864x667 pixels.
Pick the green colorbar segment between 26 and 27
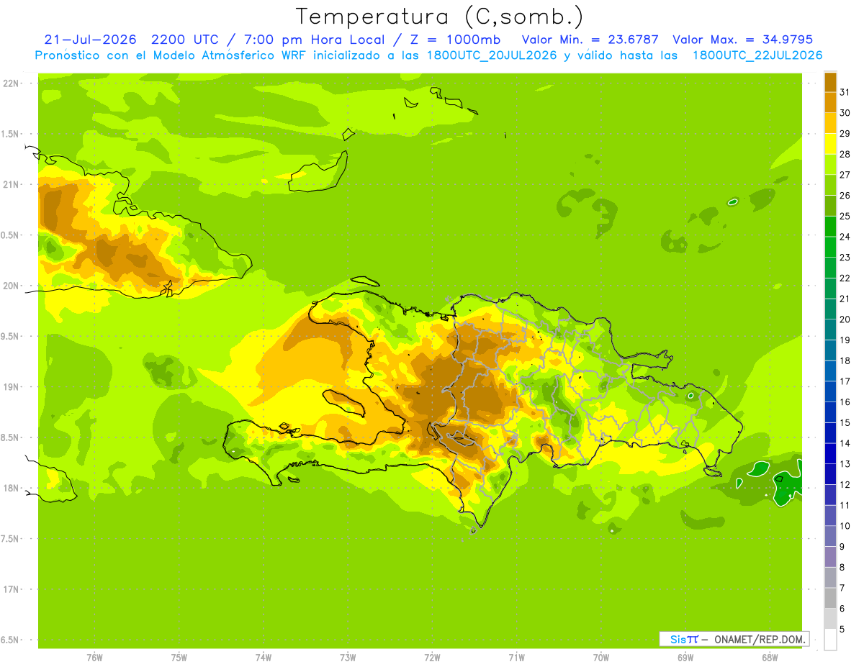click(x=830, y=185)
